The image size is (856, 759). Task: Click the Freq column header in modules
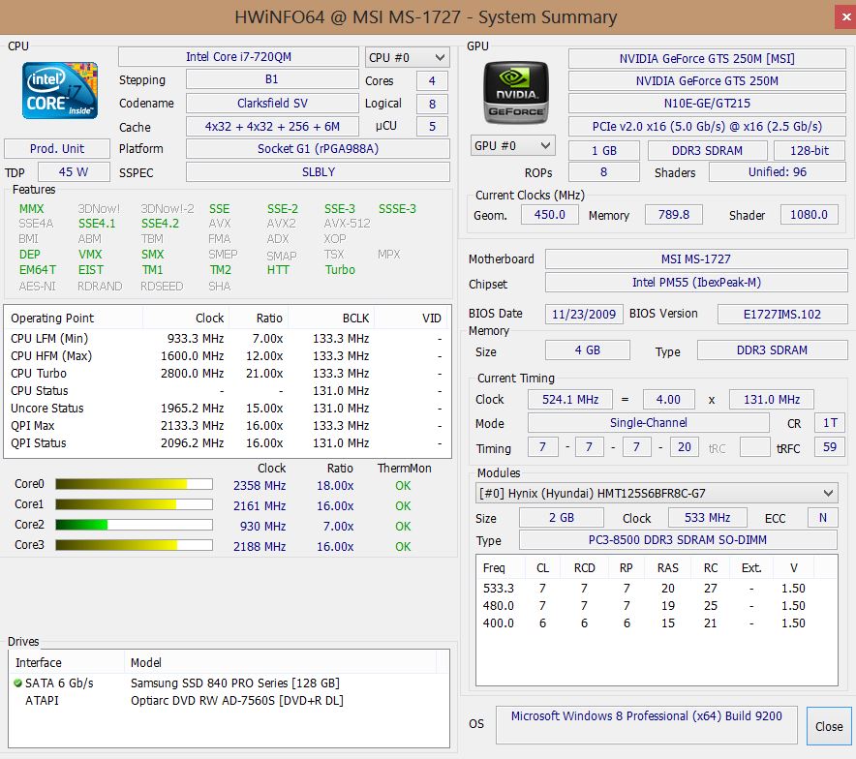pos(502,568)
